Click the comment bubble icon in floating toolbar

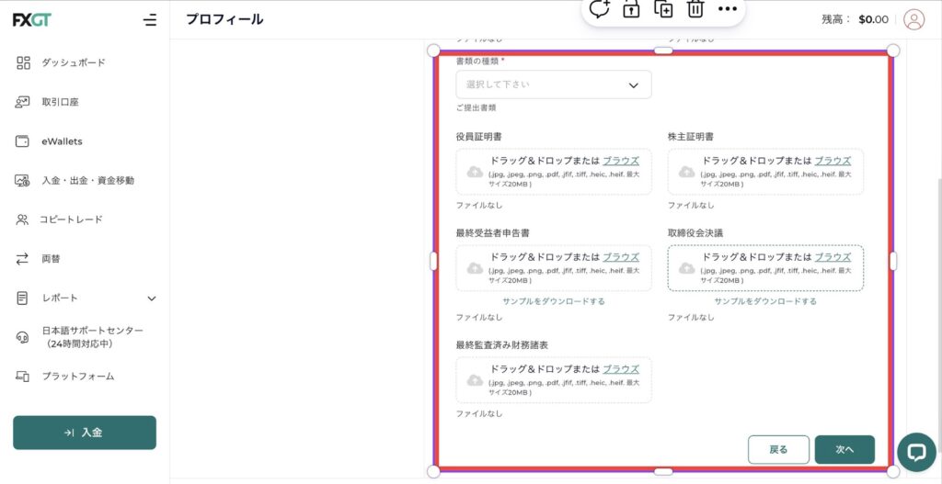[x=599, y=9]
